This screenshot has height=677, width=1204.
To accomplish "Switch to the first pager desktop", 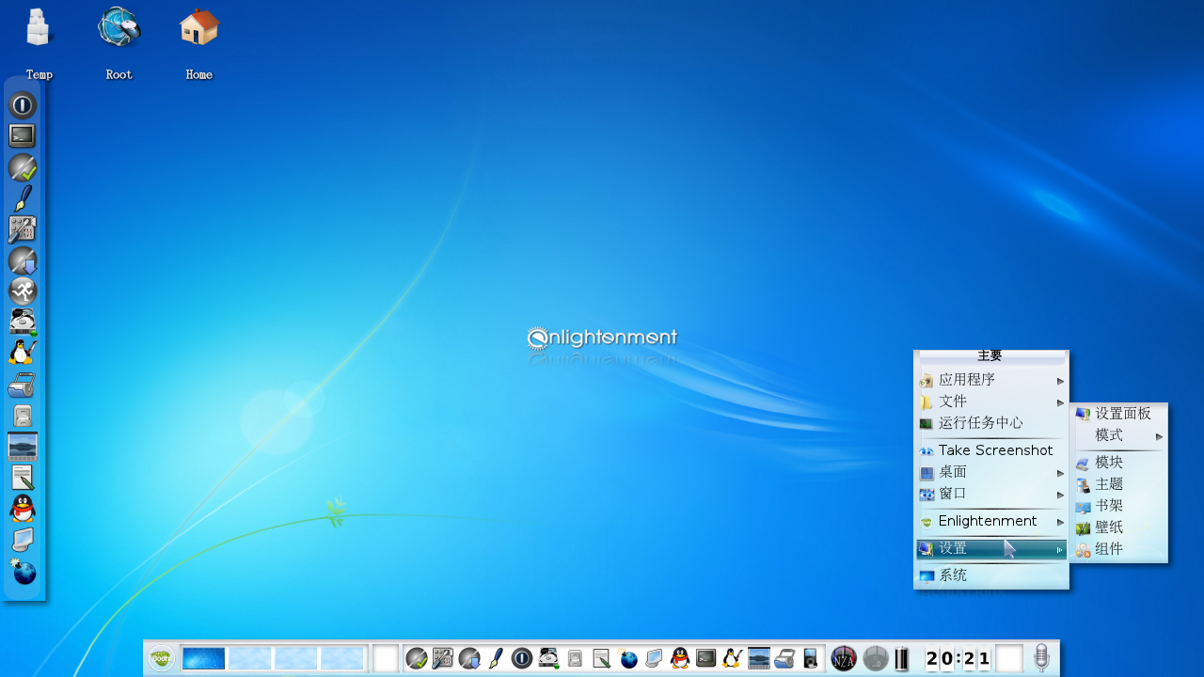I will click(x=203, y=658).
